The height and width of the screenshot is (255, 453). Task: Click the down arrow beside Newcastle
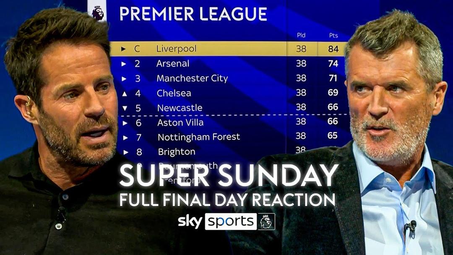125,108
